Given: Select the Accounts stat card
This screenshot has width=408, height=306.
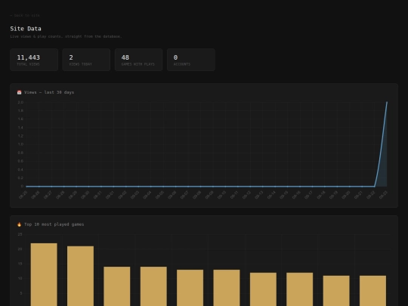Looking at the screenshot, I should point(191,60).
